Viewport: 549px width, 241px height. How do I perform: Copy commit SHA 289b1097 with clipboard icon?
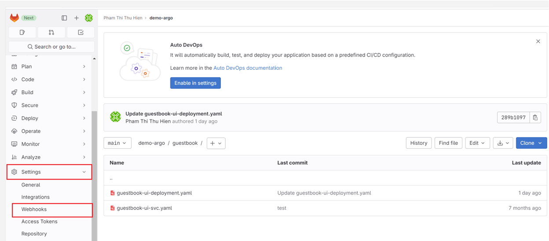click(x=535, y=118)
